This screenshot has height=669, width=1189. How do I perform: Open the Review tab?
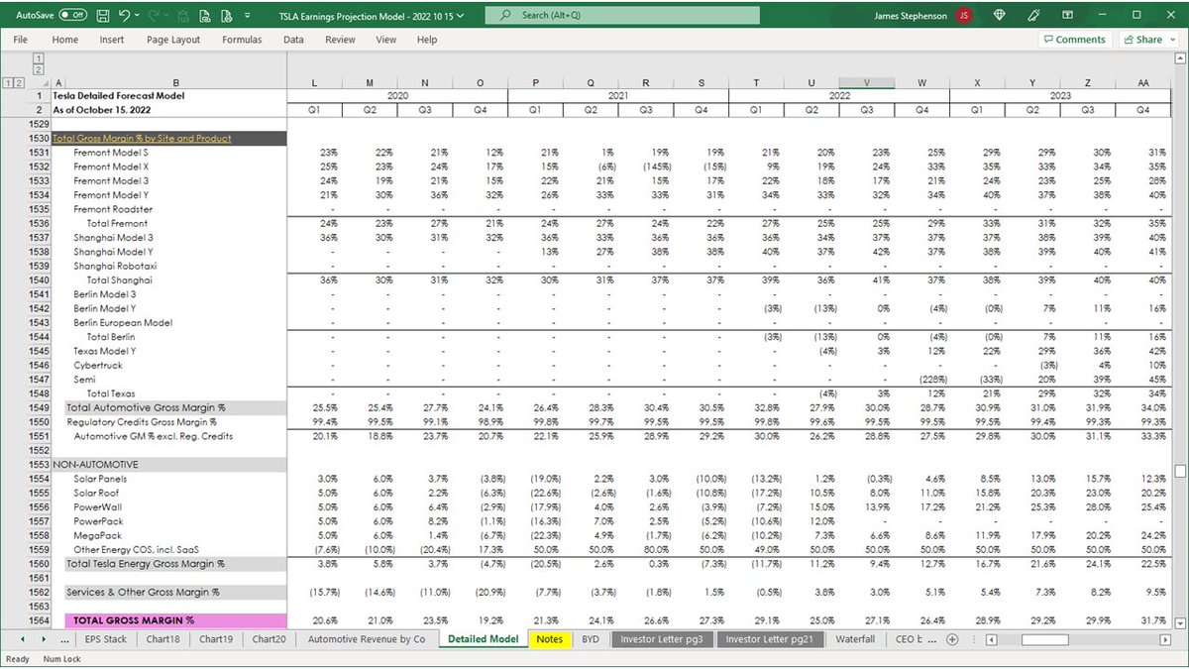point(340,40)
